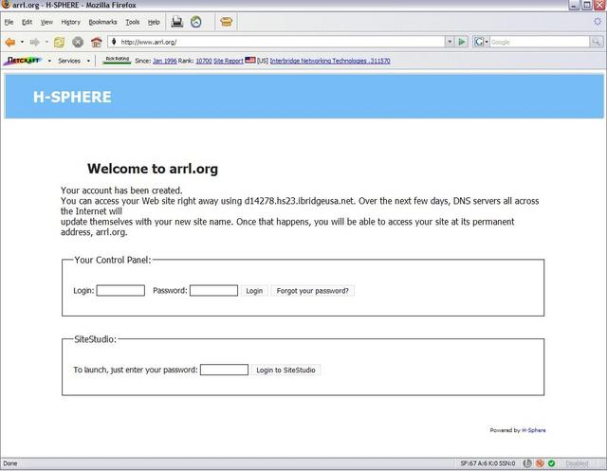
Task: Open the Forward history dropdown arrow
Action: (x=46, y=42)
